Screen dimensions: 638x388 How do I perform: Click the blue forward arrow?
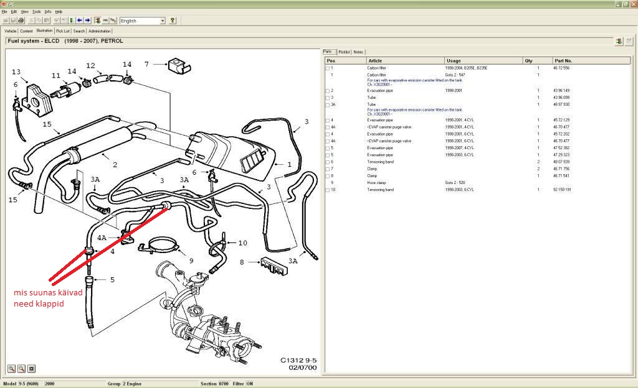[x=88, y=21]
